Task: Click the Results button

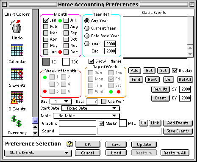Action: tap(160, 89)
